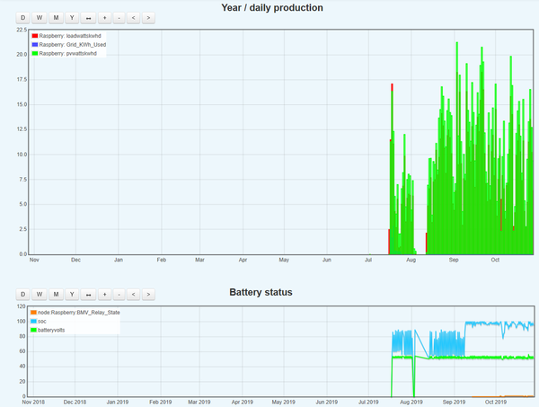Pan production chart left with < button

tap(133, 17)
